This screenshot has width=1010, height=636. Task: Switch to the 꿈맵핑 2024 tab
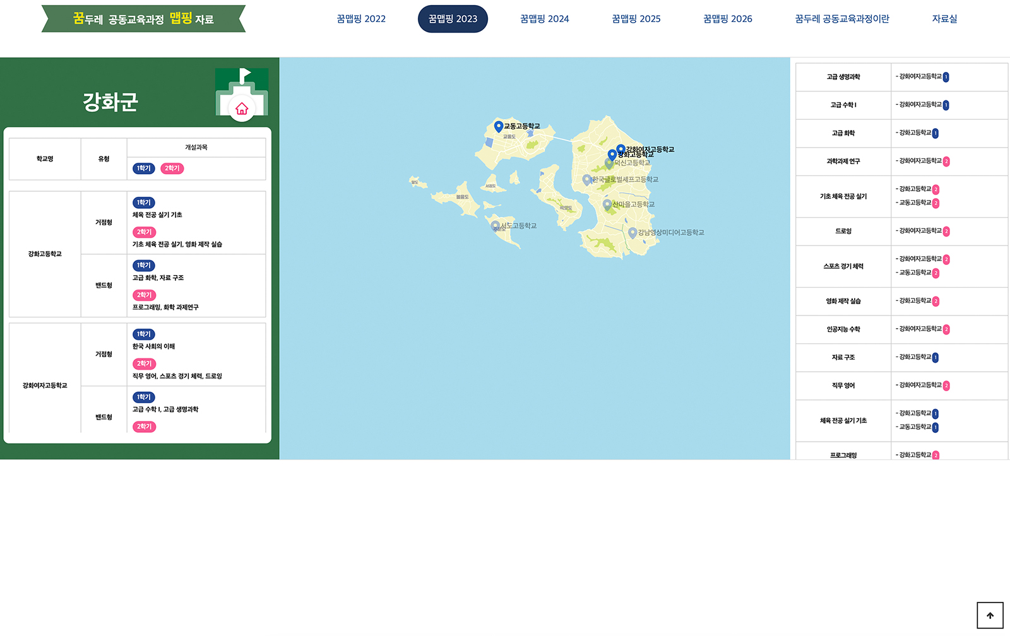[545, 19]
